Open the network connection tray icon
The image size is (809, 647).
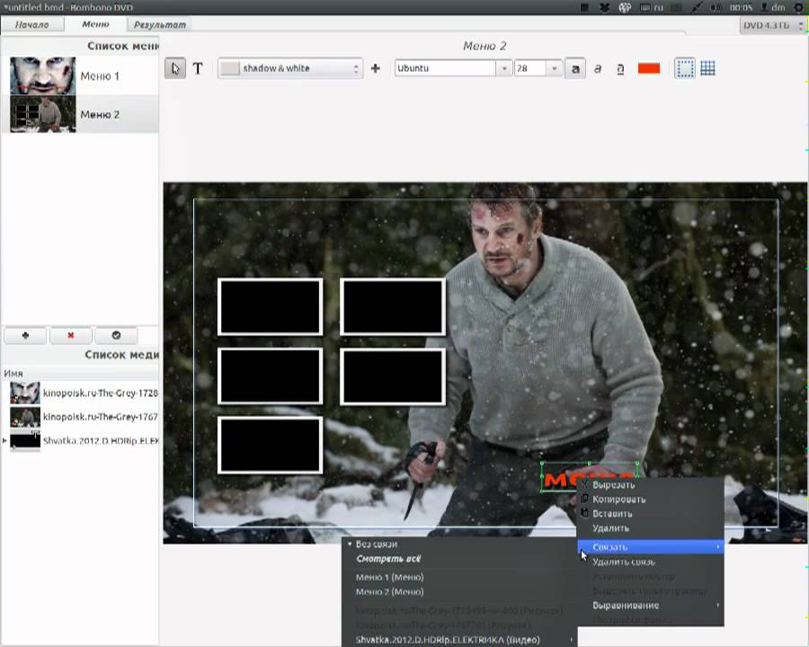coord(697,7)
